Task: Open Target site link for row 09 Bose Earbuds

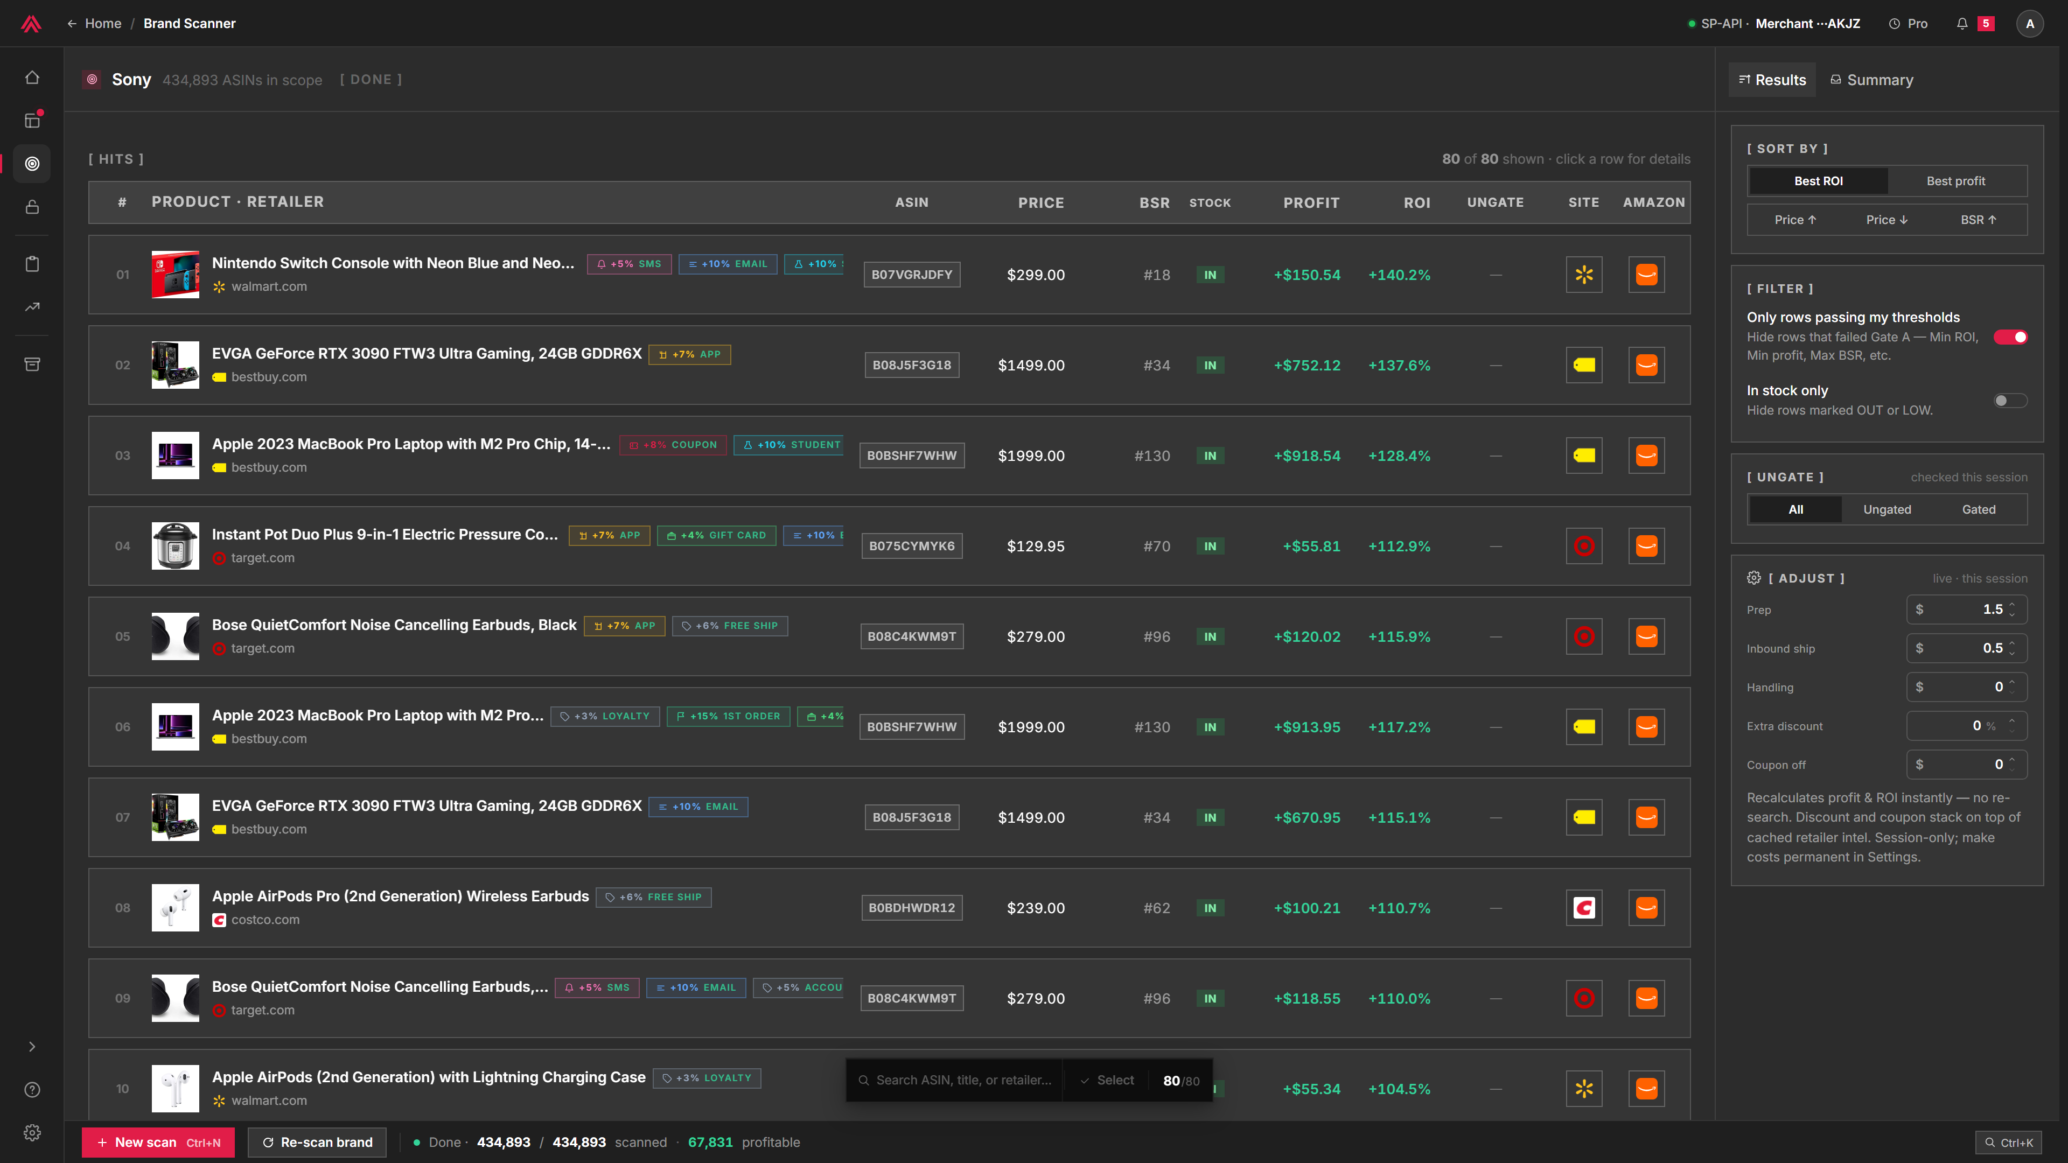Action: pyautogui.click(x=1584, y=998)
